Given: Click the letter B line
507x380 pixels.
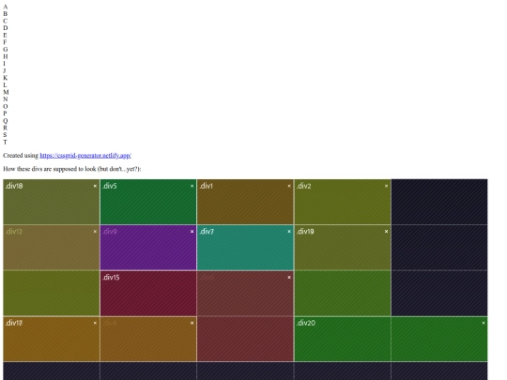Looking at the screenshot, I should 6,13.
